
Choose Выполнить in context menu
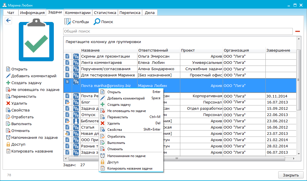pos(131,143)
